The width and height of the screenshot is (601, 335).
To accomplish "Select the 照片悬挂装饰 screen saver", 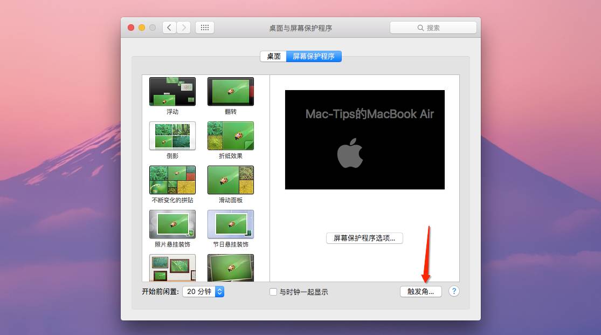I will [172, 224].
